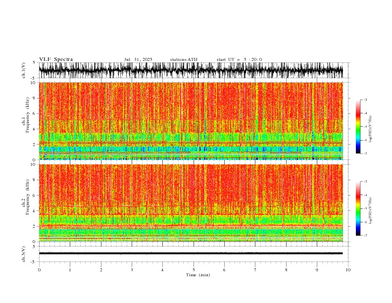Click the ch.3 flat waveform trace
The image size is (392, 303).
191,253
